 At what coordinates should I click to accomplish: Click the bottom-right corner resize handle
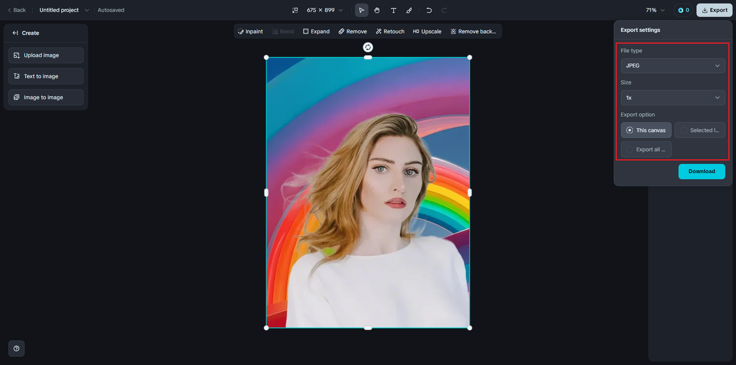pos(470,328)
